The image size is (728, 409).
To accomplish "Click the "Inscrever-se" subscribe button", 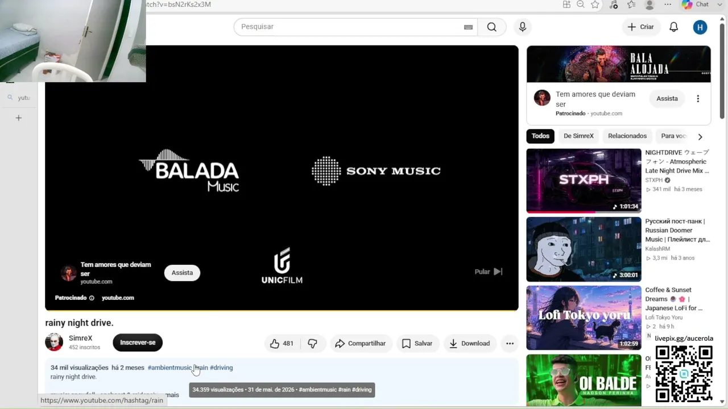I will [138, 343].
